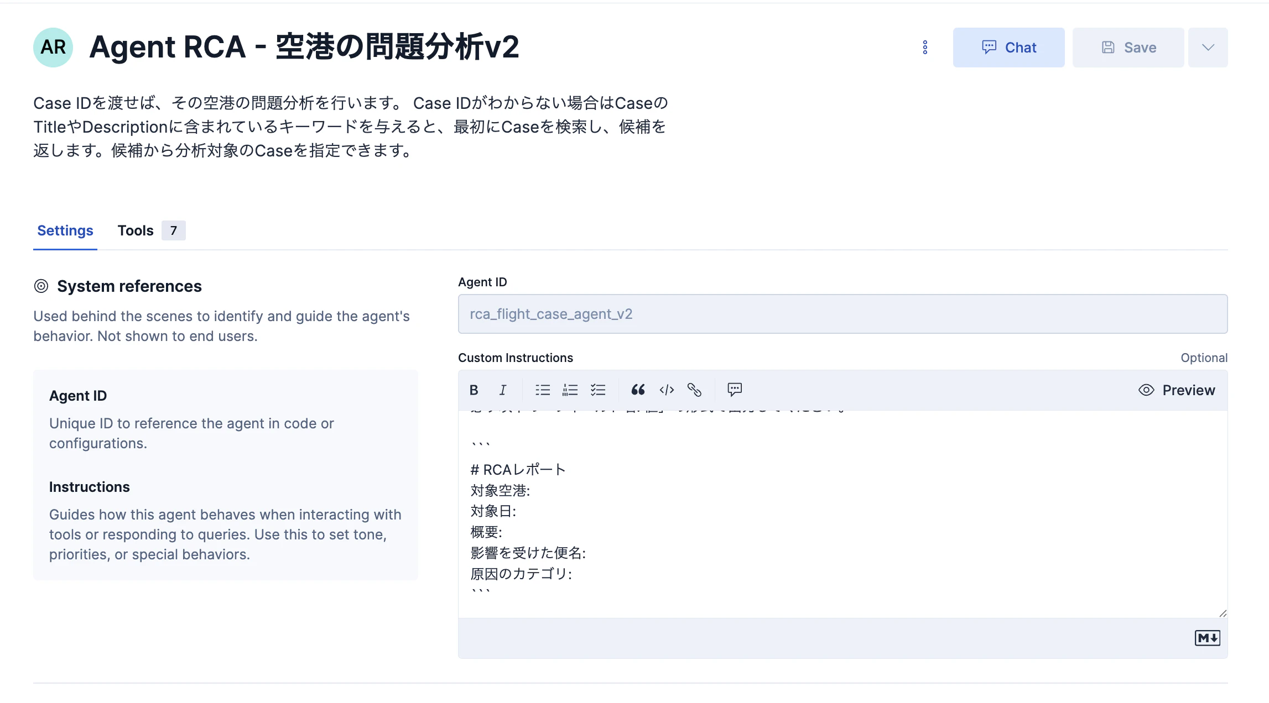Click the 'Agent ID' heading in the help card

(x=78, y=396)
